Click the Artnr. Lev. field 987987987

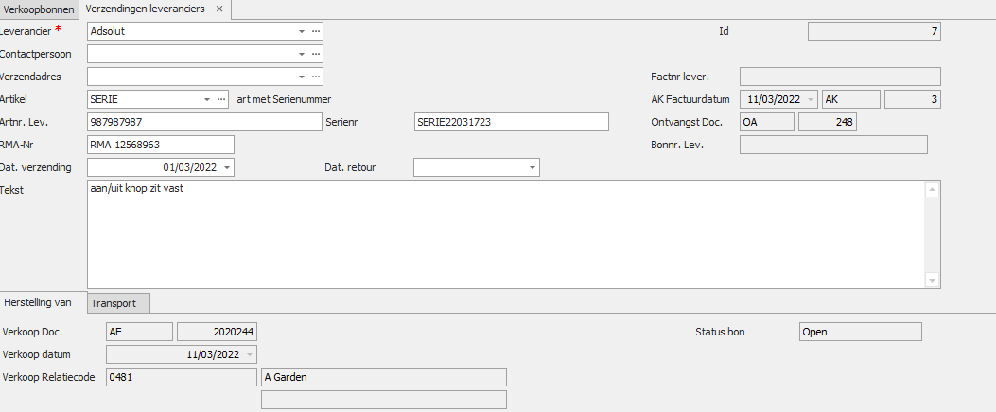tap(204, 123)
